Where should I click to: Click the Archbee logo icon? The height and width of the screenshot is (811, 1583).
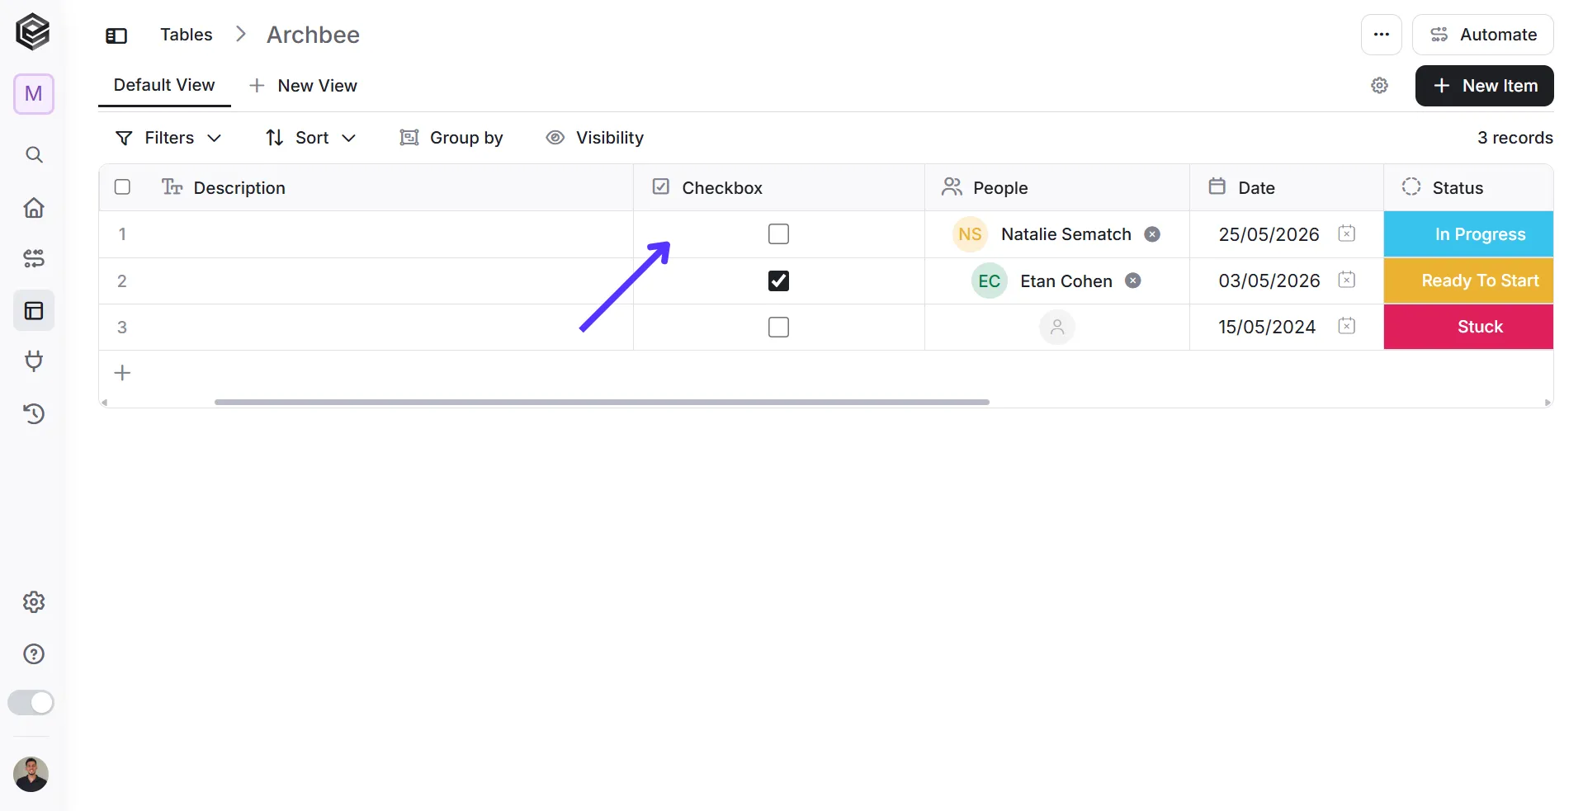click(33, 32)
